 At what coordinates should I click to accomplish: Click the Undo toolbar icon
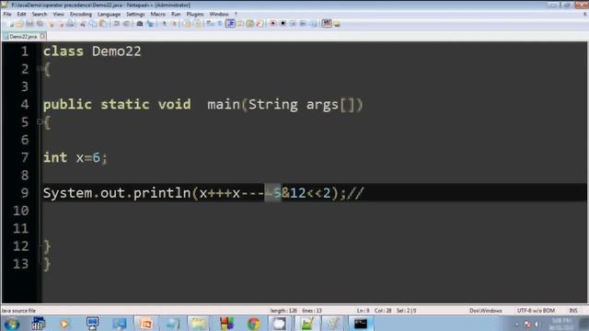[x=117, y=24]
